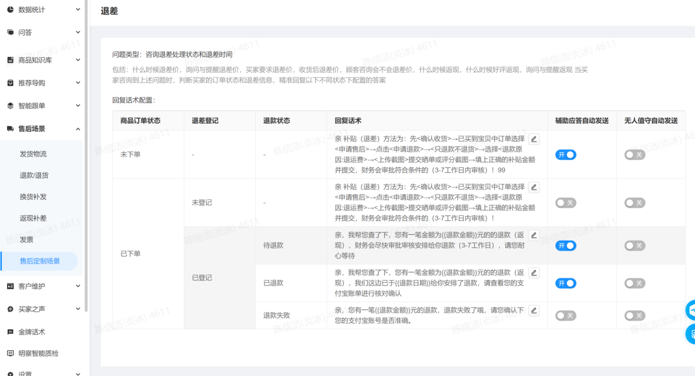This screenshot has width=695, height=376.
Task: Click the 退差 page title
Action: [x=109, y=11]
